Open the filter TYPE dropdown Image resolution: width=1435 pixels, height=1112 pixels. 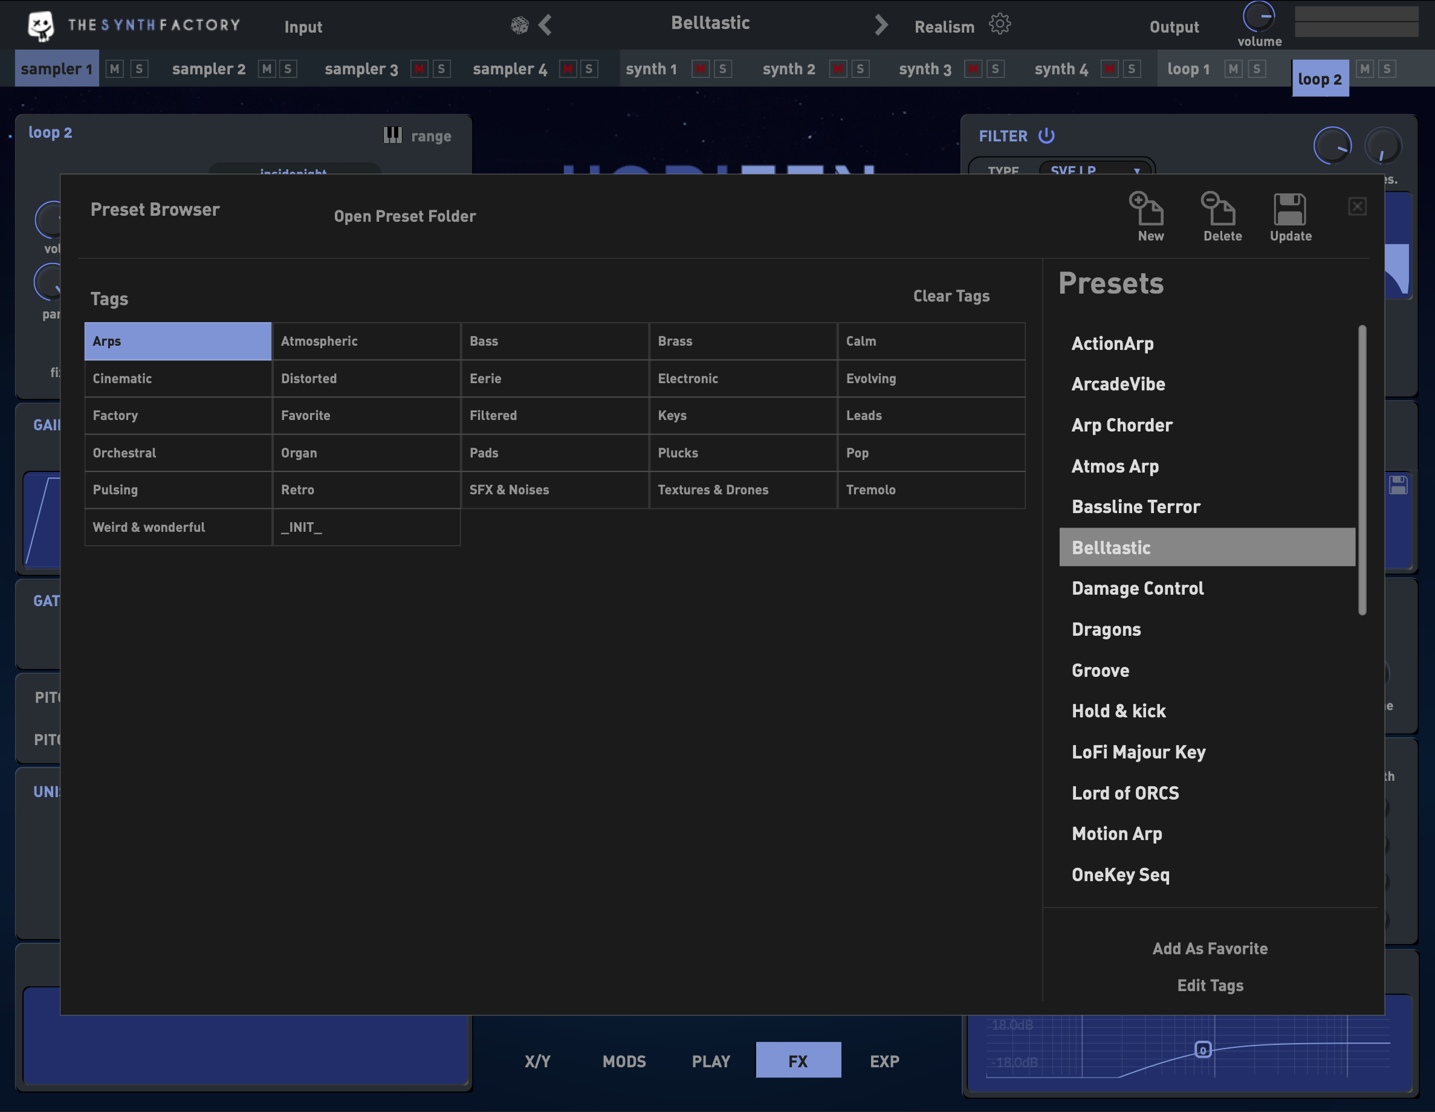tap(1095, 169)
